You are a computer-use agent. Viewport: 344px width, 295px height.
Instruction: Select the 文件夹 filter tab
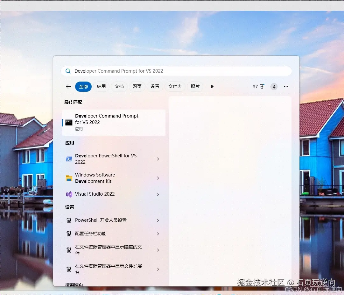(175, 87)
